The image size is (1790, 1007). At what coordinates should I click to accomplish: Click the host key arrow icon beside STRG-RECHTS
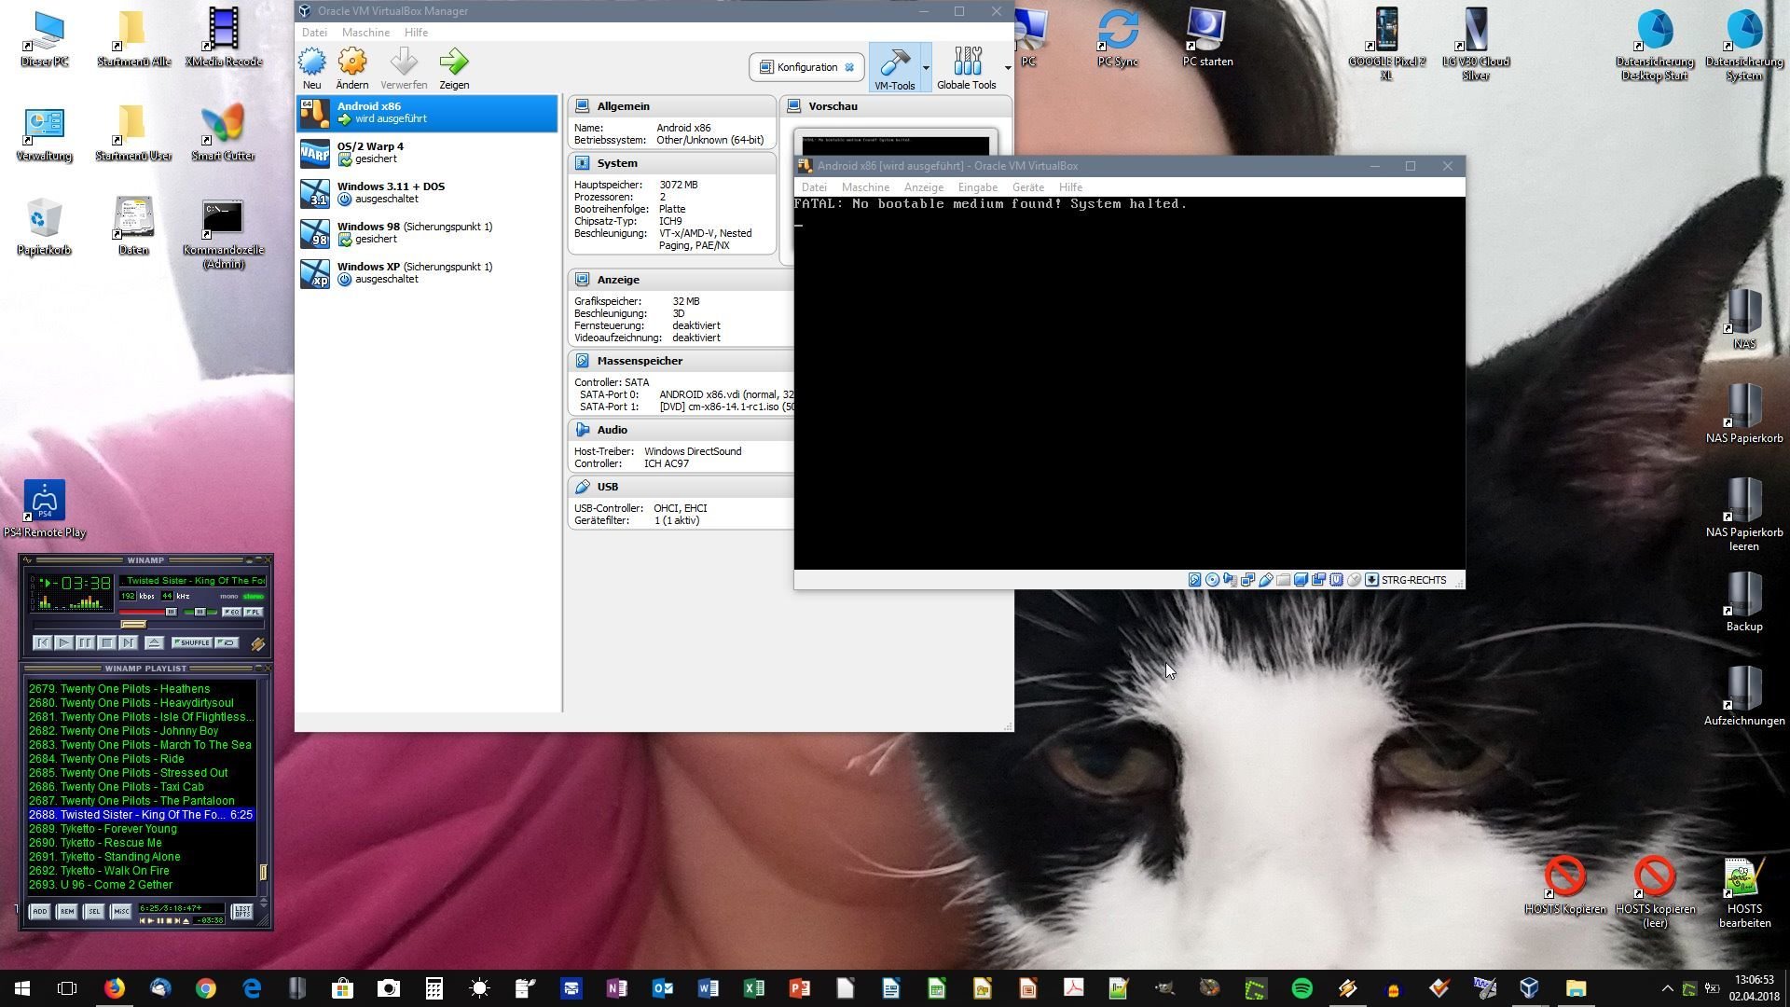coord(1371,580)
